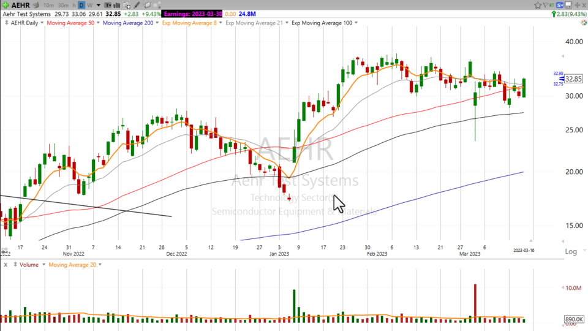
Task: Open the timeframe dropdown arrow
Action: point(98,6)
